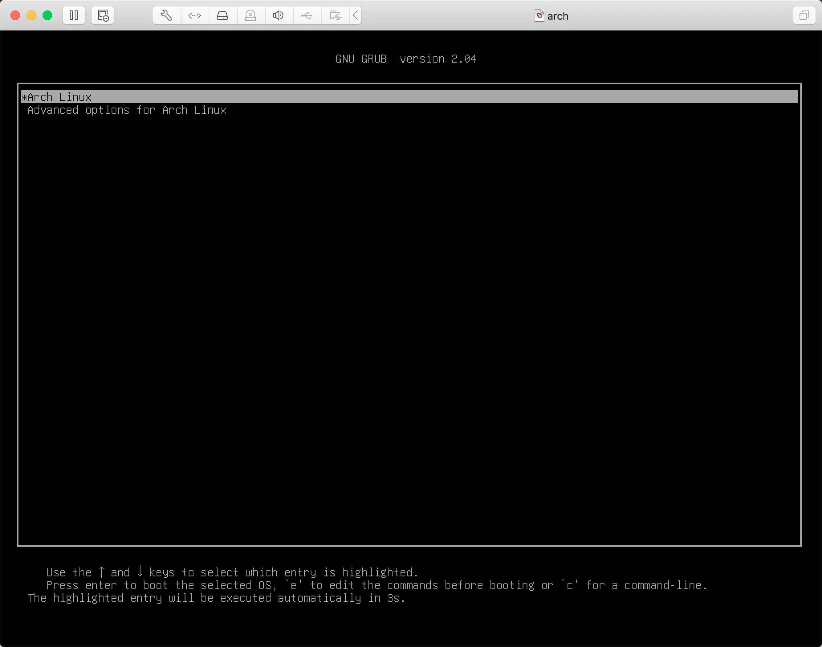Close the arch VM window
Viewport: 822px width, 647px height.
(x=15, y=16)
